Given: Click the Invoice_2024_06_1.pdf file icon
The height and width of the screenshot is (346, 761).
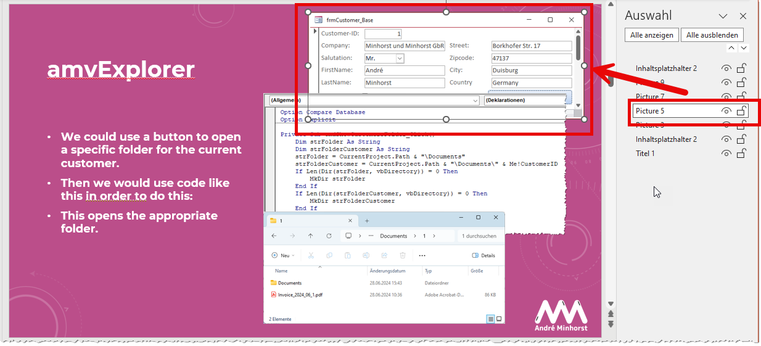Looking at the screenshot, I should 274,295.
